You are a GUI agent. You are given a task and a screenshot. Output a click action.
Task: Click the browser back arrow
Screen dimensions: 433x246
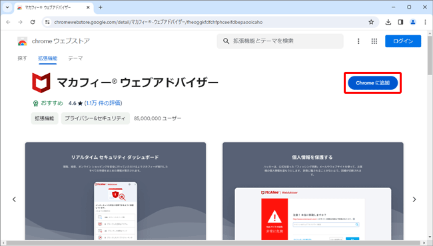8,22
